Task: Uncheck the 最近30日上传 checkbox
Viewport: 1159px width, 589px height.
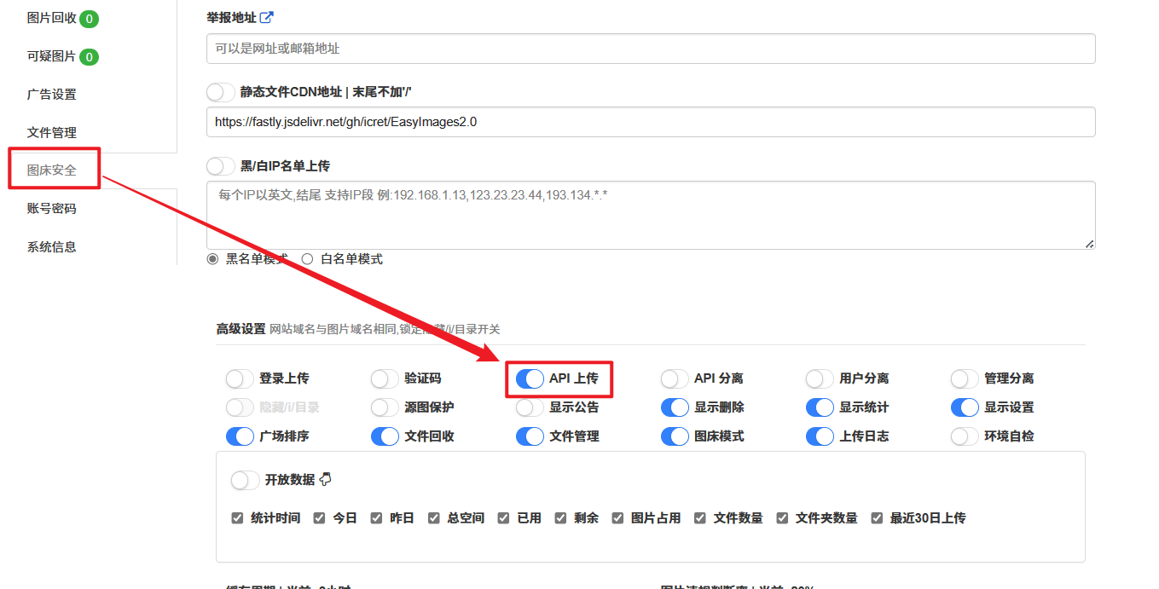Action: [x=876, y=518]
